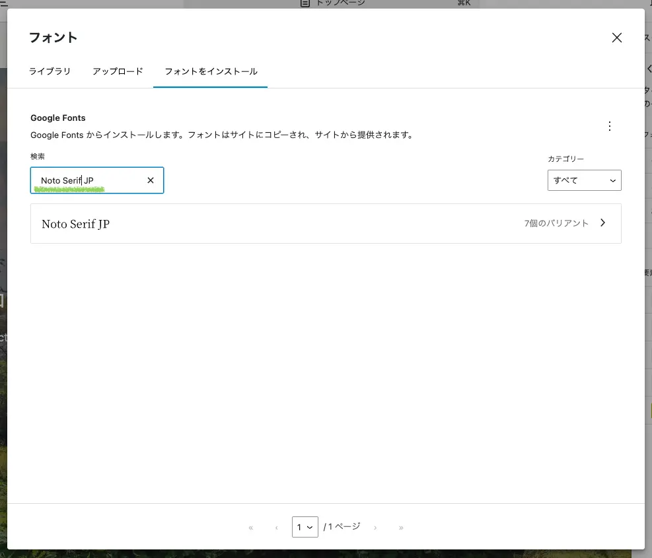Select the フォントをインストール tab

(211, 71)
